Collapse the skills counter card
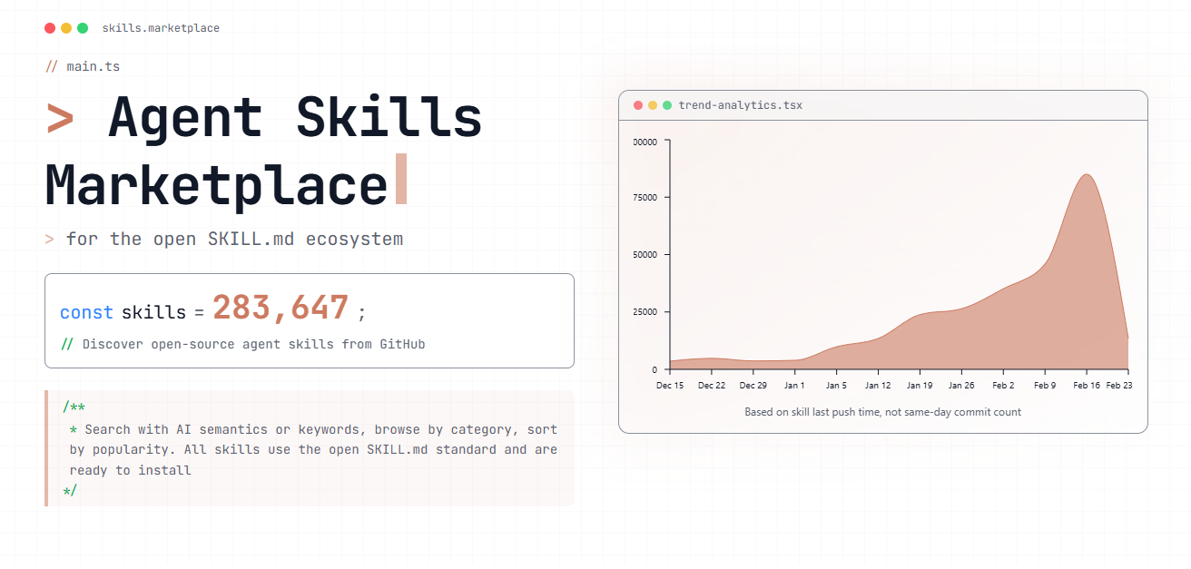 coord(309,320)
